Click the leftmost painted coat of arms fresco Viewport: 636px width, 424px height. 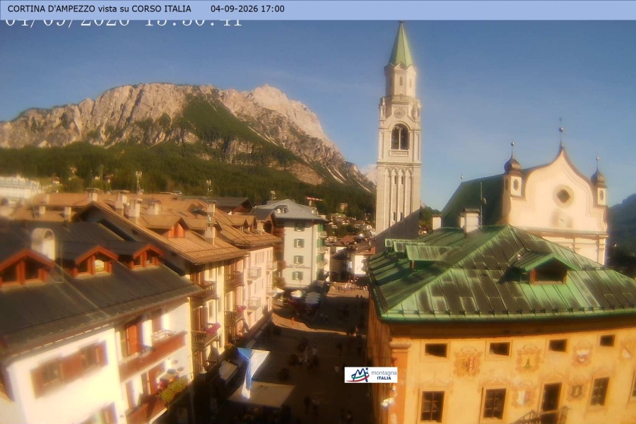pos(468,362)
